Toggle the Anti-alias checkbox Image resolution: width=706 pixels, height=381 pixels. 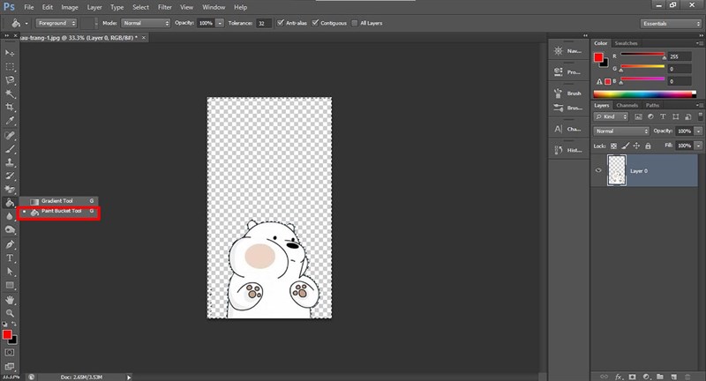[x=281, y=23]
